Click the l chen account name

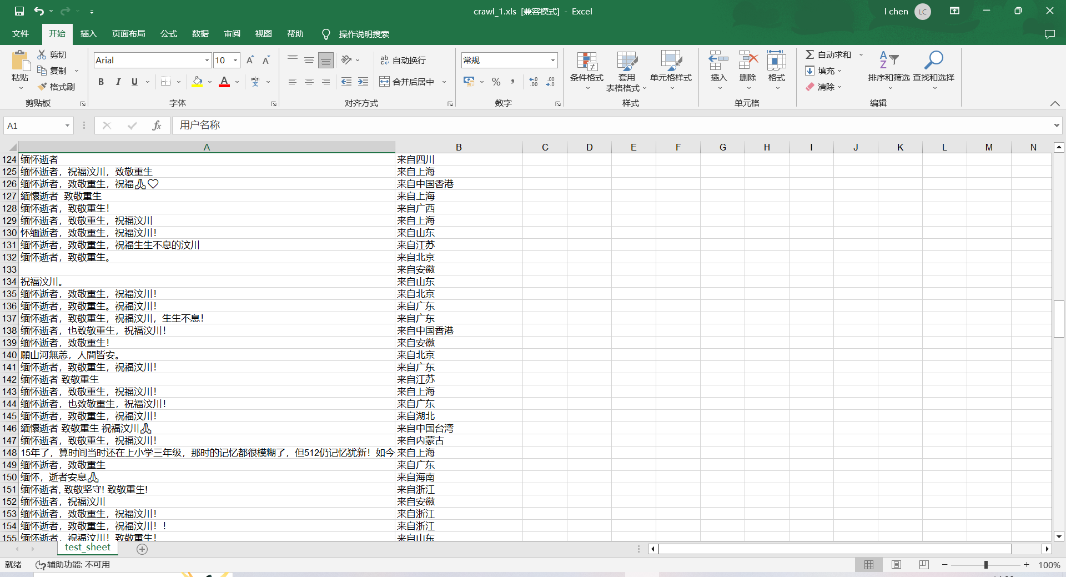pos(896,11)
